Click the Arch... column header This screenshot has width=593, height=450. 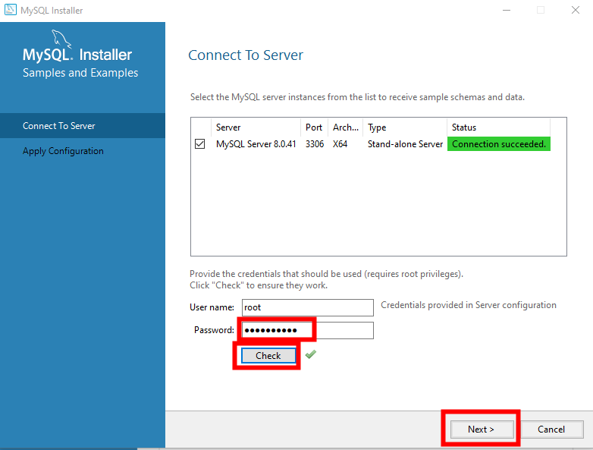[345, 127]
